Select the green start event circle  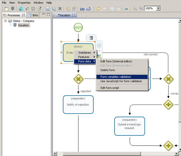[x=78, y=27]
